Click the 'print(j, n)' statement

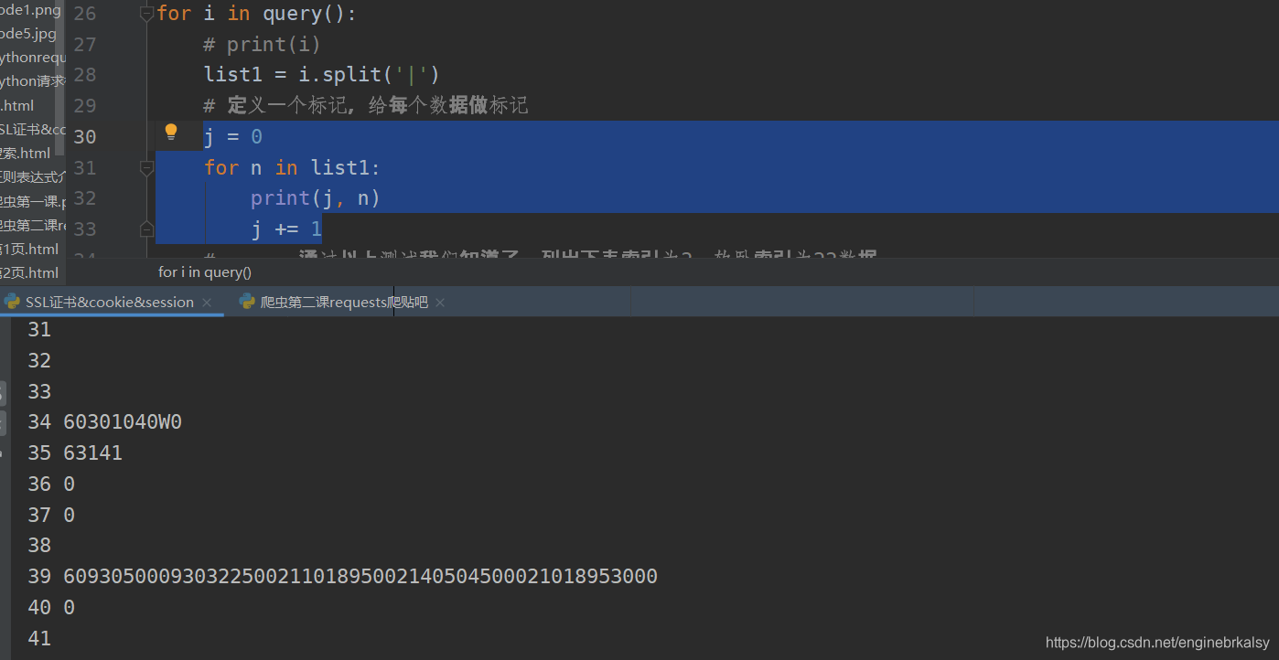(316, 198)
